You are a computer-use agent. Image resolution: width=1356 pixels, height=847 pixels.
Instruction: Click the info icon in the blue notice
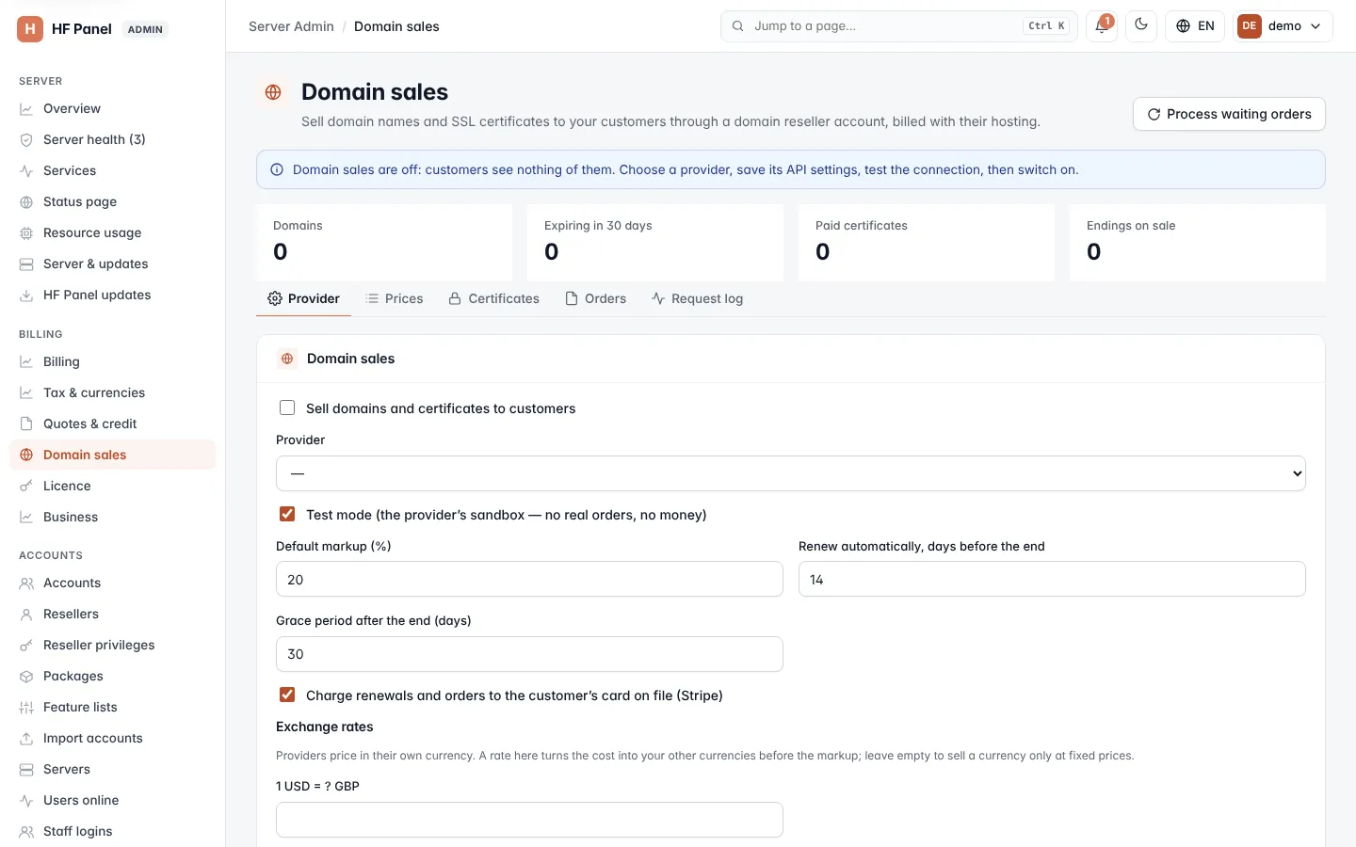[277, 170]
